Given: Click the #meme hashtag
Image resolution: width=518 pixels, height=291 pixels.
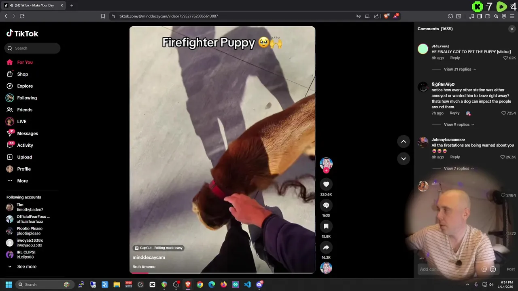Looking at the screenshot, I should 149,267.
